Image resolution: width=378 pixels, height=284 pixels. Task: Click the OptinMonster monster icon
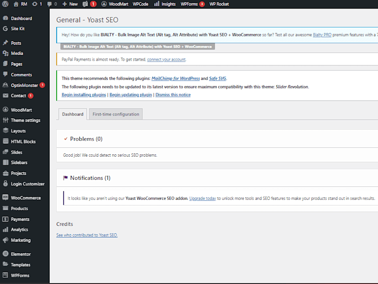coord(6,85)
